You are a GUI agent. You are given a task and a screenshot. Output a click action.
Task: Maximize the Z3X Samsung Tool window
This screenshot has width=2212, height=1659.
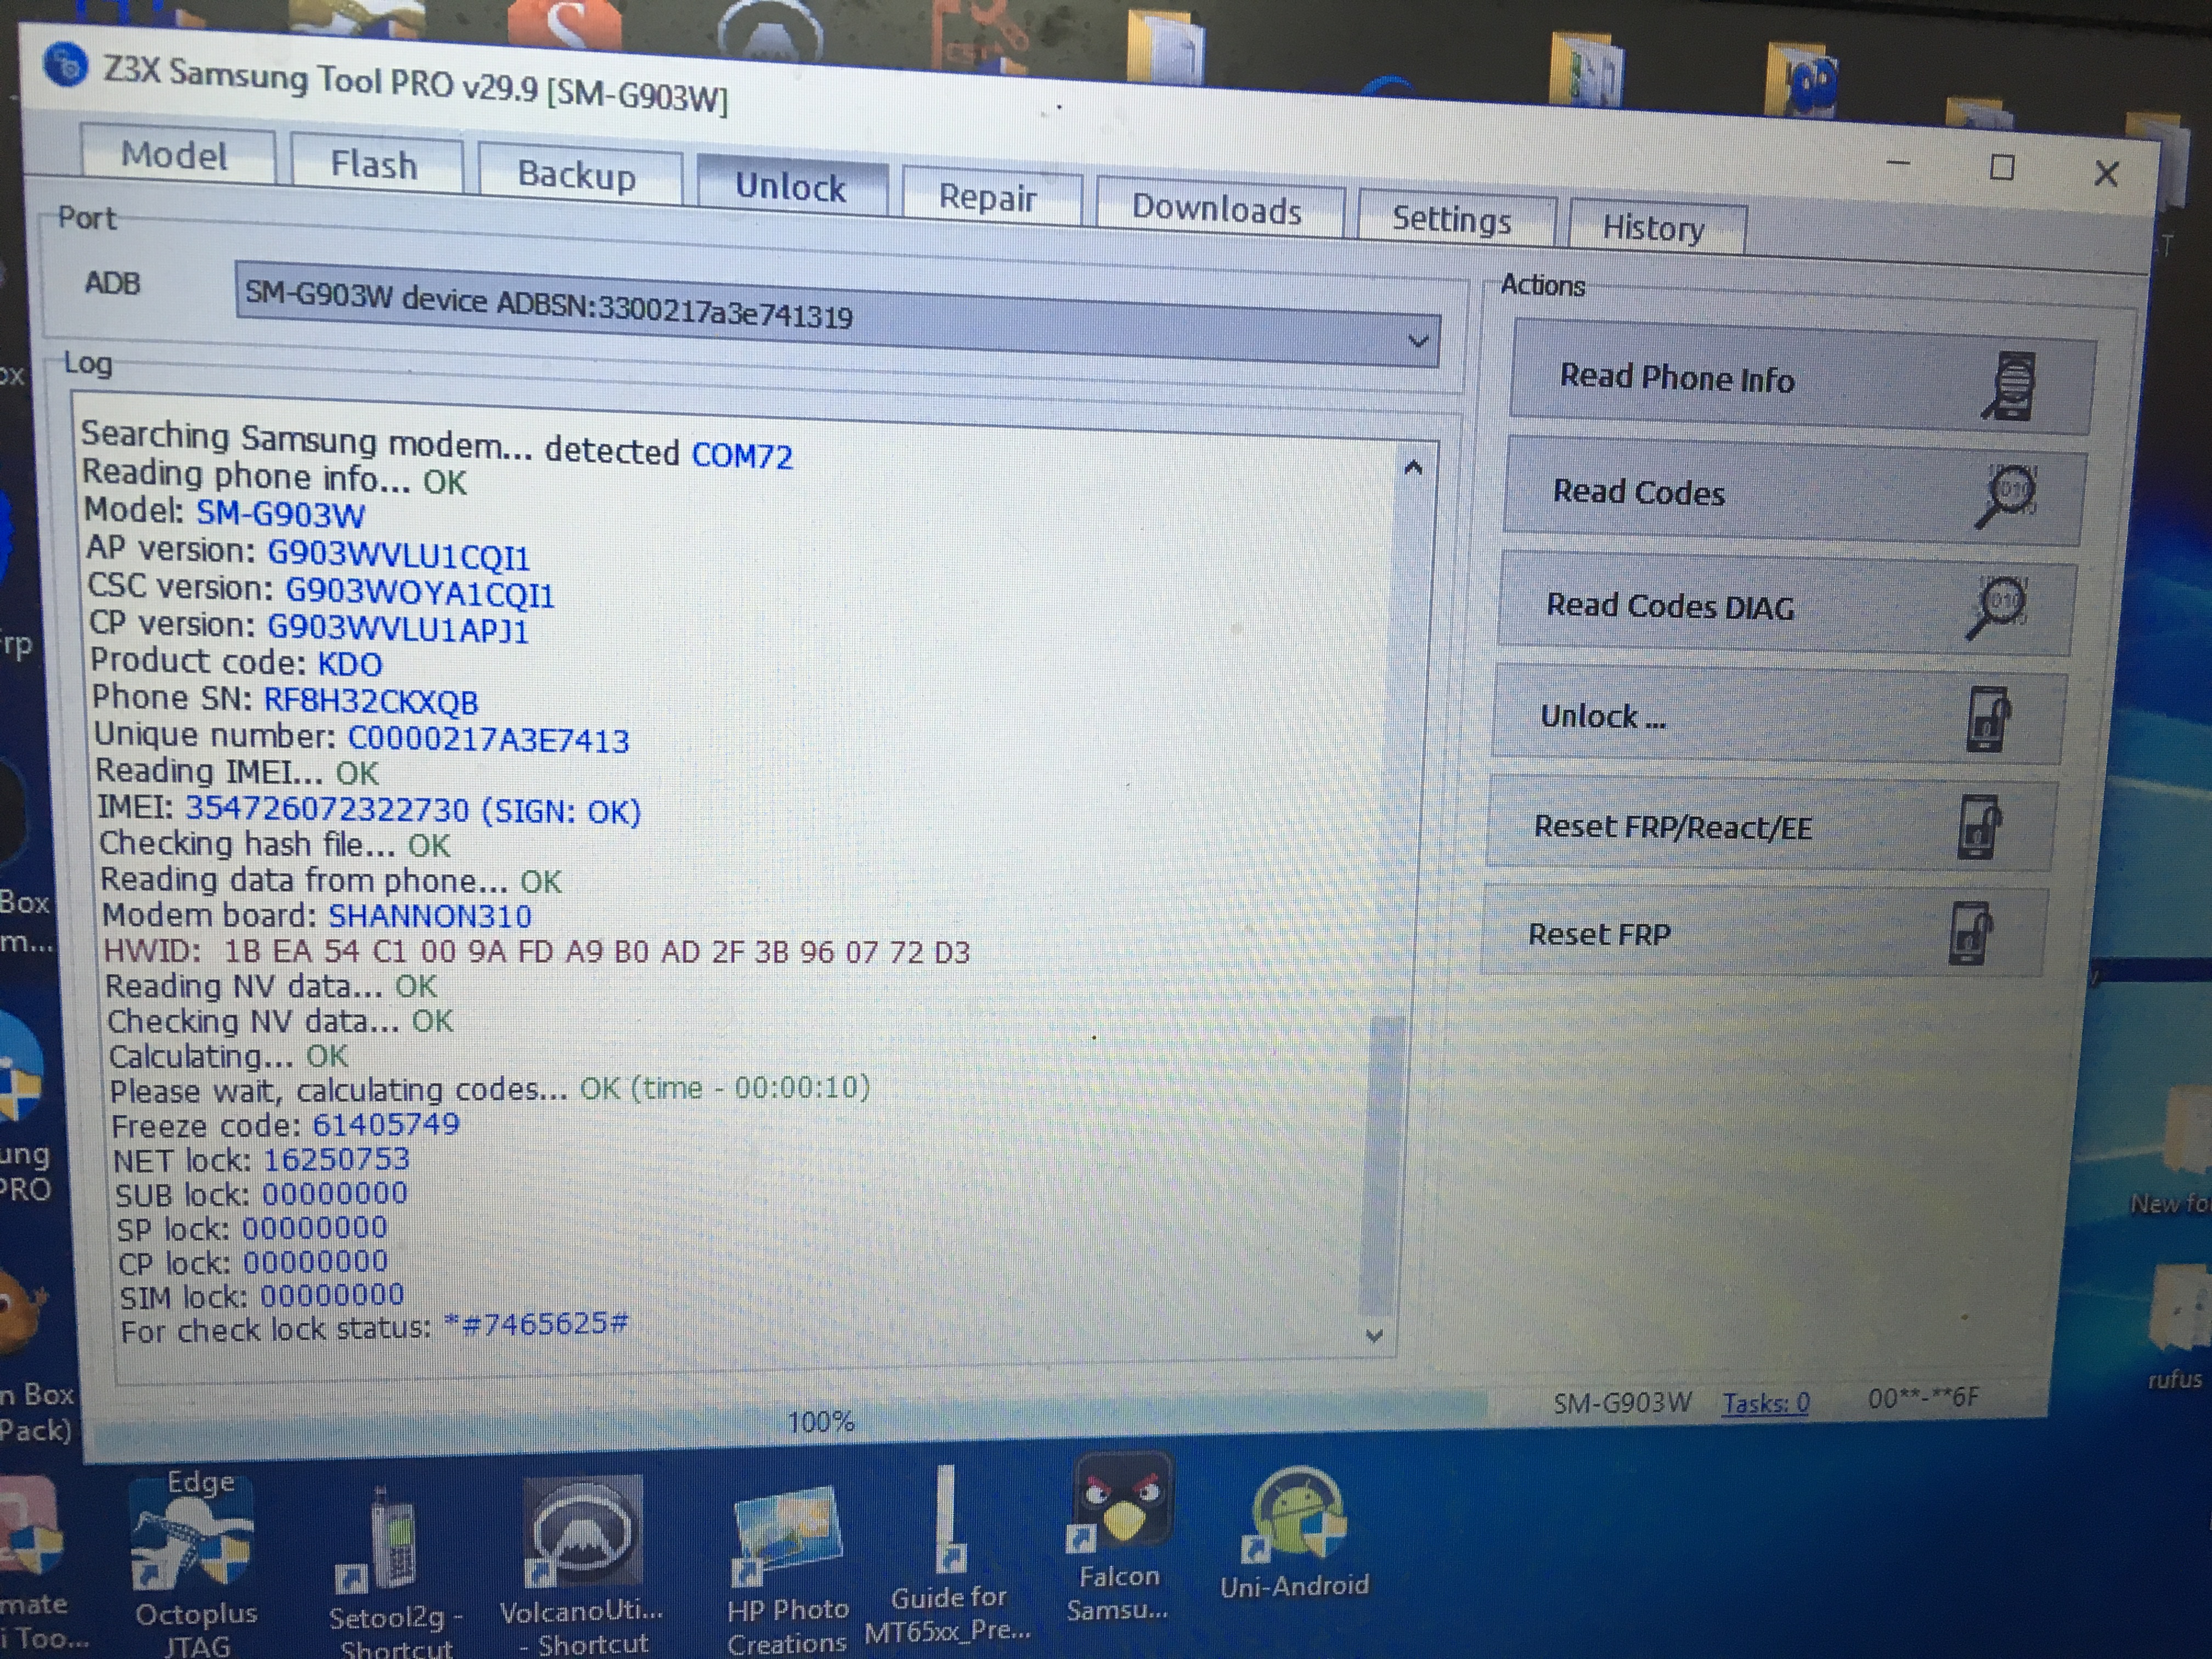[x=2002, y=168]
